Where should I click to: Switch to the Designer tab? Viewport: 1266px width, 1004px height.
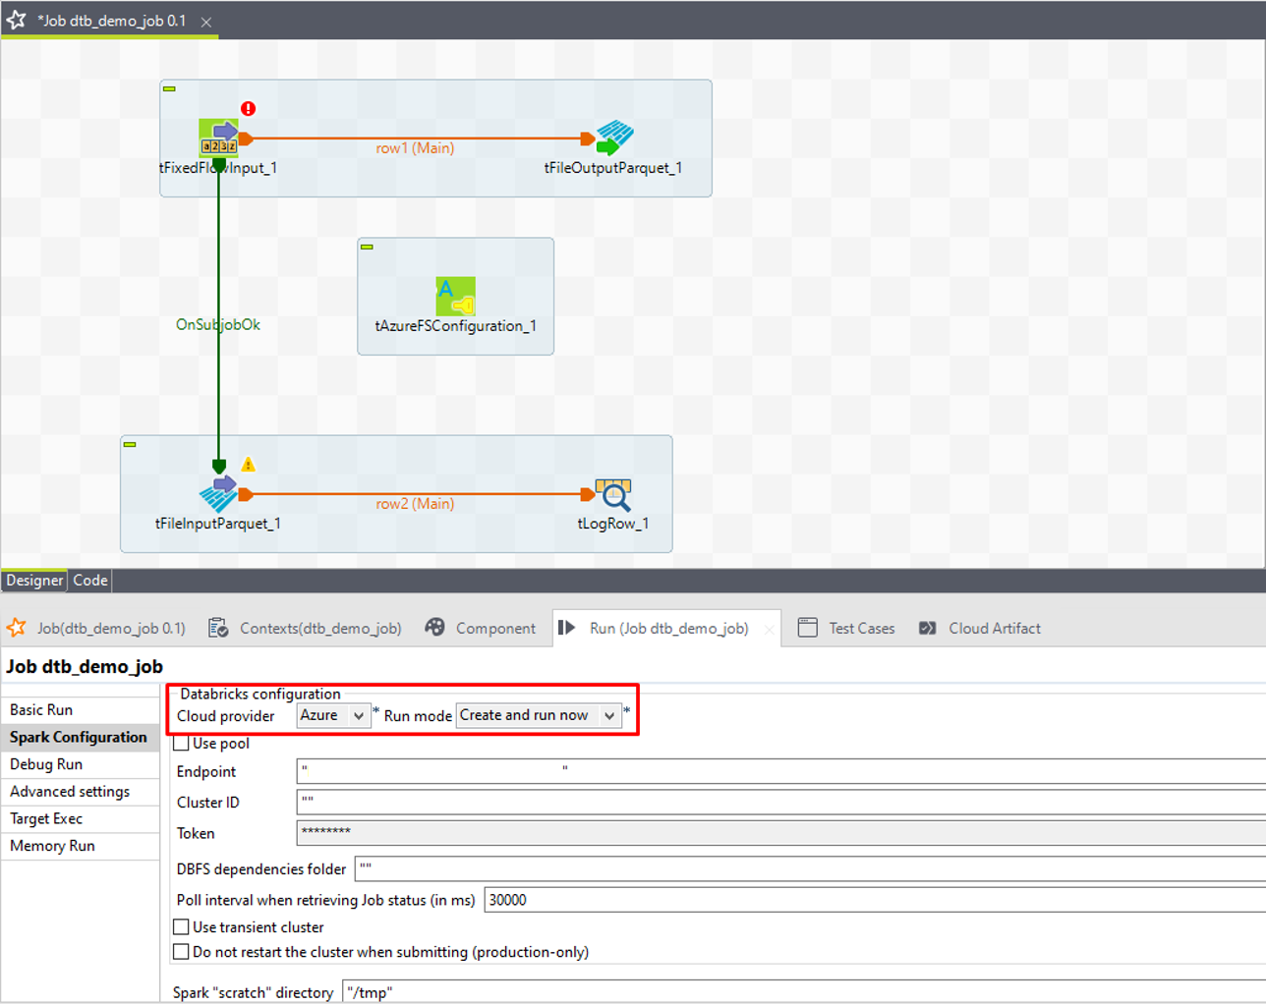pos(34,581)
